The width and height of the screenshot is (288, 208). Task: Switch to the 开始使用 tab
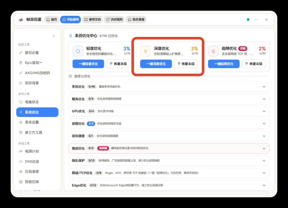coord(71,19)
